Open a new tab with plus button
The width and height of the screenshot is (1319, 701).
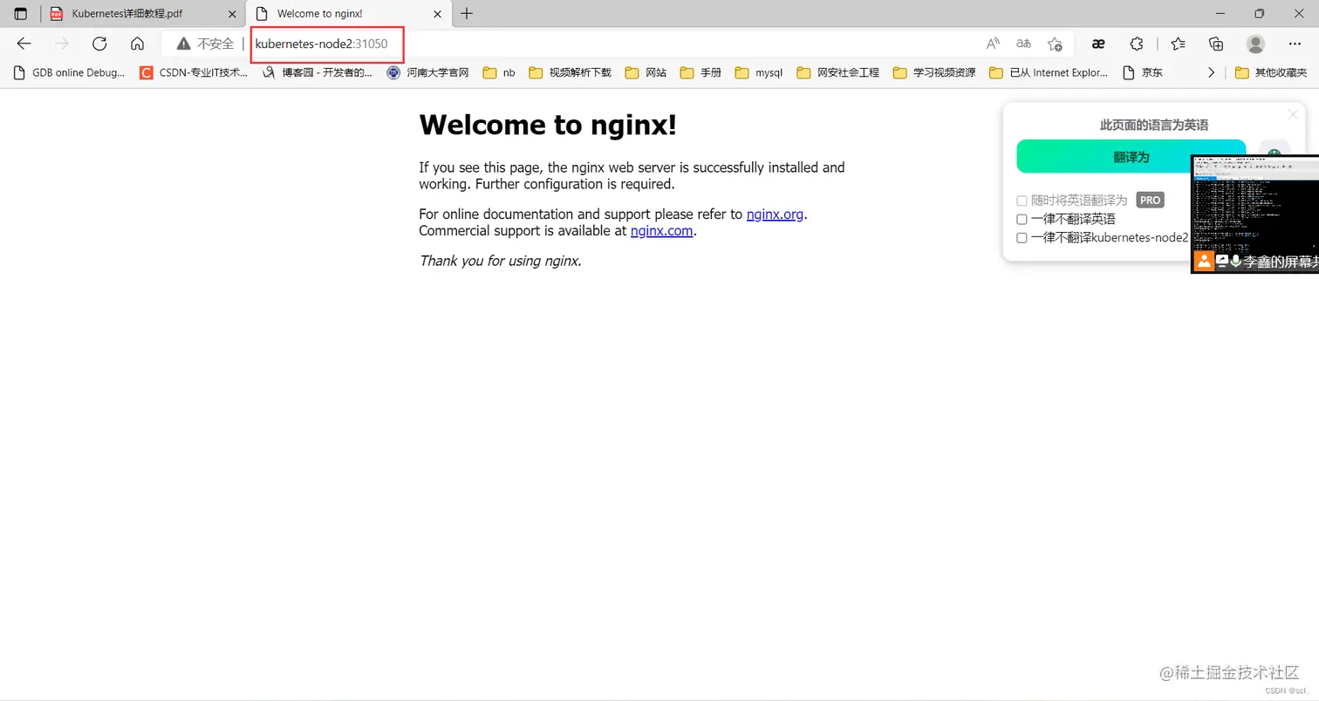pos(467,14)
